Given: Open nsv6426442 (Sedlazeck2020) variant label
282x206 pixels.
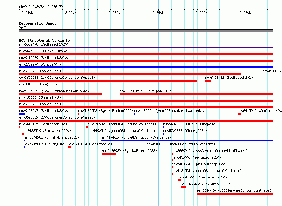Looking at the screenshot, I should pyautogui.click(x=230, y=78).
